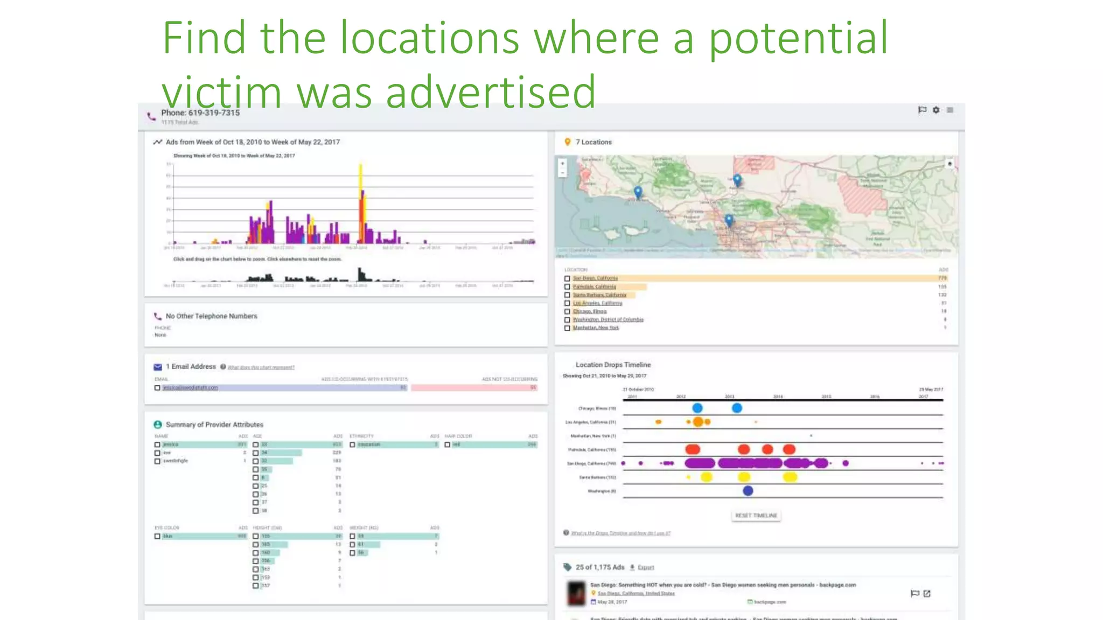This screenshot has width=1103, height=620.
Task: Click the first ad's thumbnail image
Action: pyautogui.click(x=576, y=593)
